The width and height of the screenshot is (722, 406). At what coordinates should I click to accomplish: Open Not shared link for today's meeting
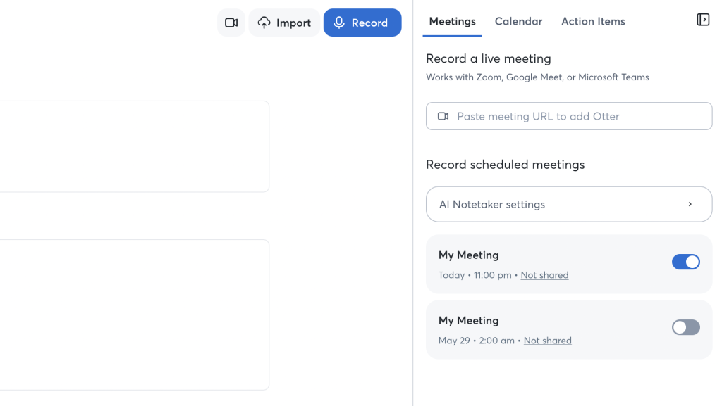click(x=544, y=275)
